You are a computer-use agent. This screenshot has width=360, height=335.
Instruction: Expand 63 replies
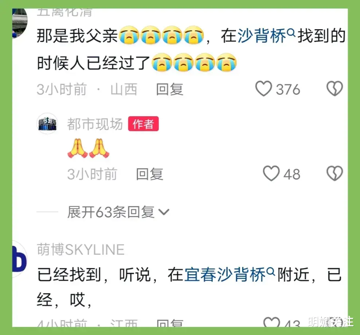tap(118, 212)
